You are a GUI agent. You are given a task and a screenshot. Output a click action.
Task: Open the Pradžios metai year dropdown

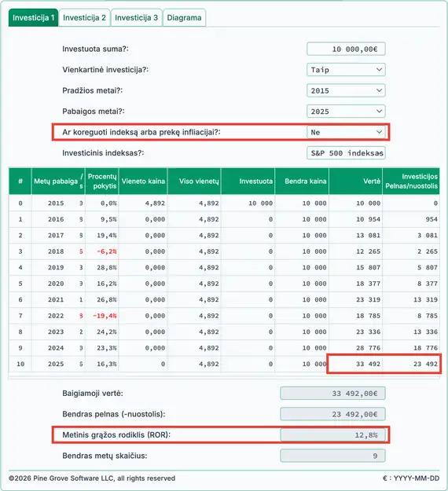pyautogui.click(x=346, y=90)
